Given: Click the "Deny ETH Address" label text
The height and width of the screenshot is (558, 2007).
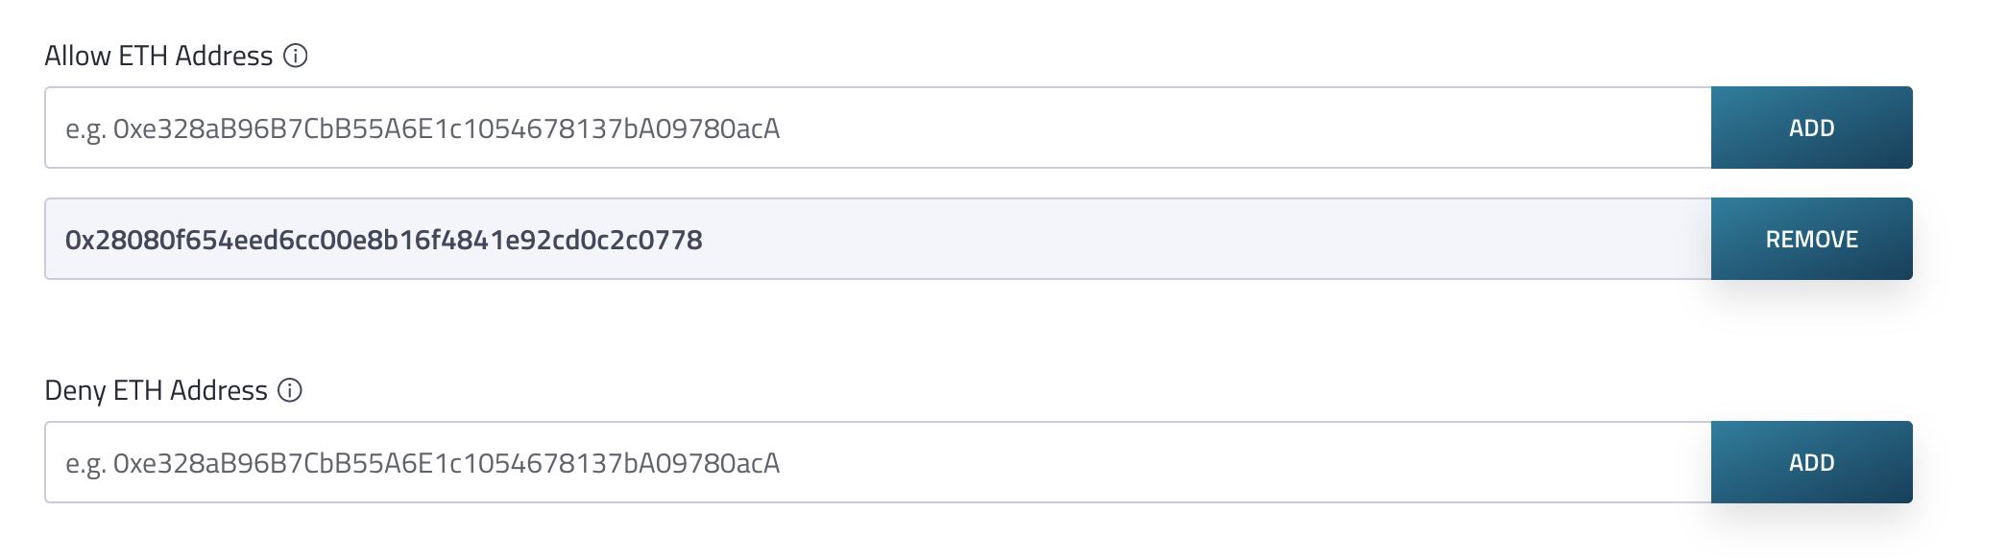Looking at the screenshot, I should 156,390.
